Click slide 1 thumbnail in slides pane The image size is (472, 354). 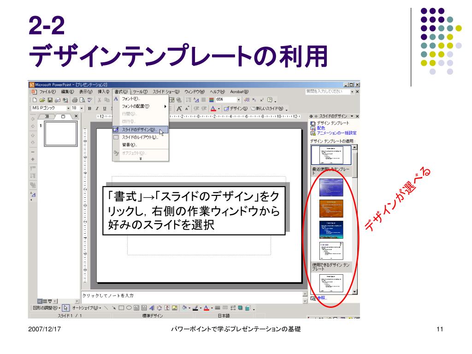(60, 134)
